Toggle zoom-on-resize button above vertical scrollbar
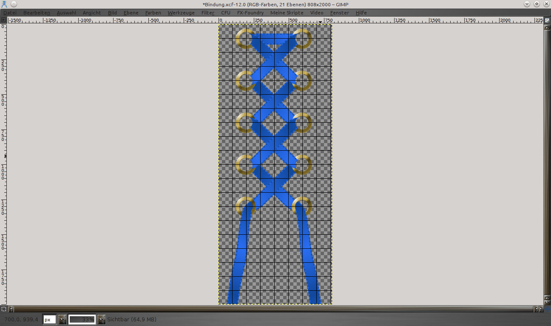 pos(547,20)
